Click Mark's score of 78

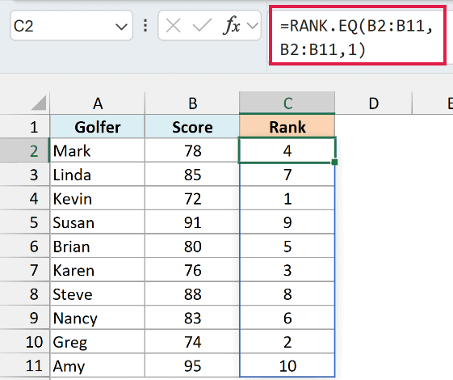tap(192, 150)
